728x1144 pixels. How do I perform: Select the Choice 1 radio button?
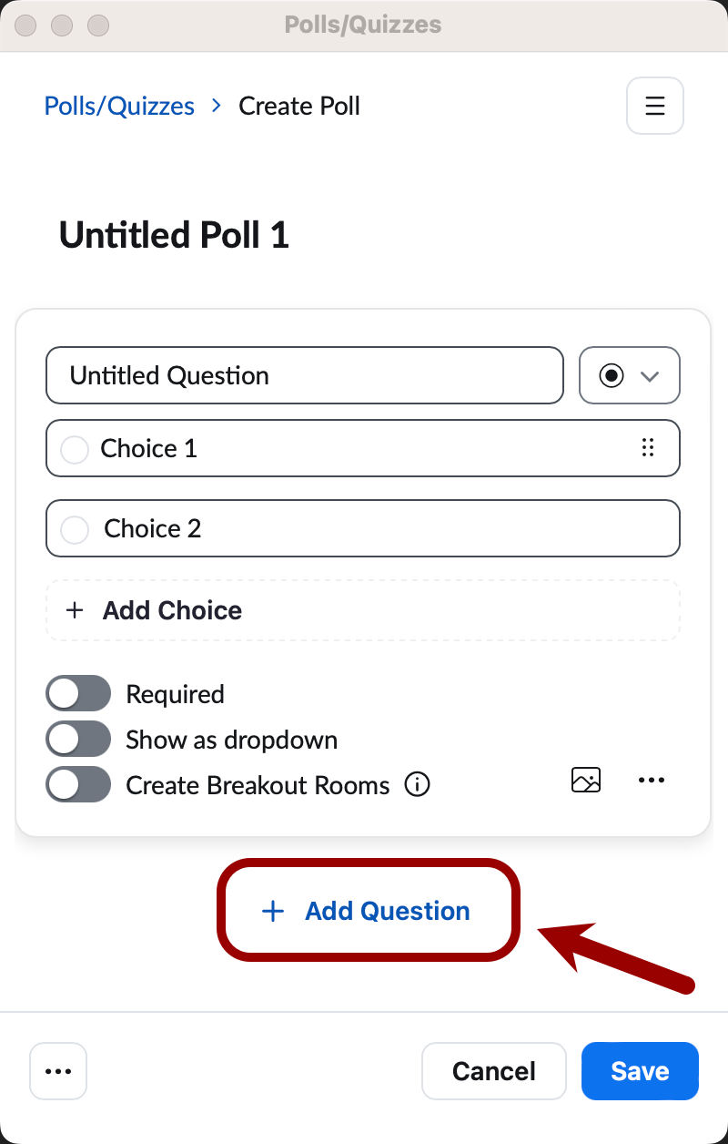(75, 448)
